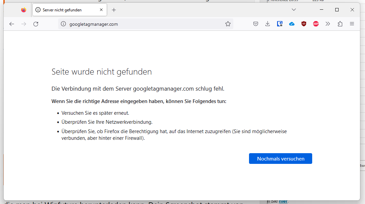365x204 pixels.
Task: Click the blue cloud checkmark extension icon
Action: (292, 24)
